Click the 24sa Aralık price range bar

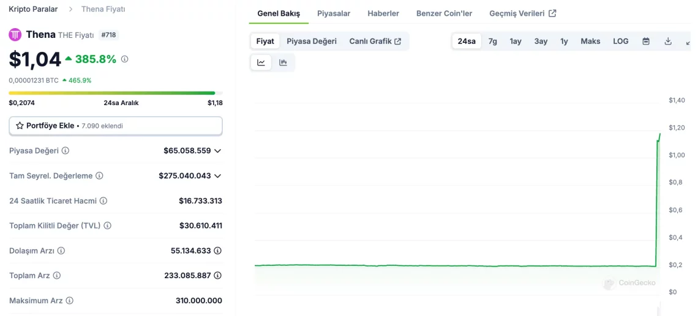pos(116,93)
